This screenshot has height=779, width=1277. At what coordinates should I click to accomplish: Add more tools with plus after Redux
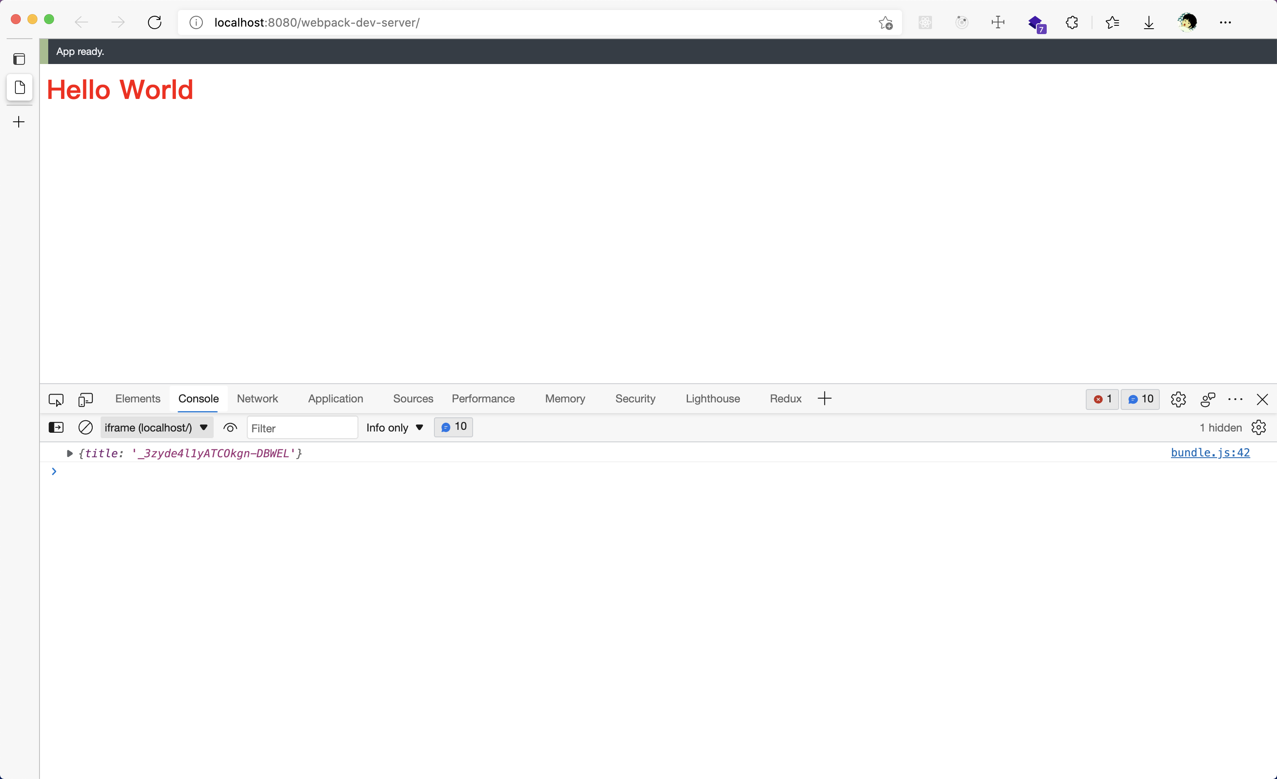point(825,399)
